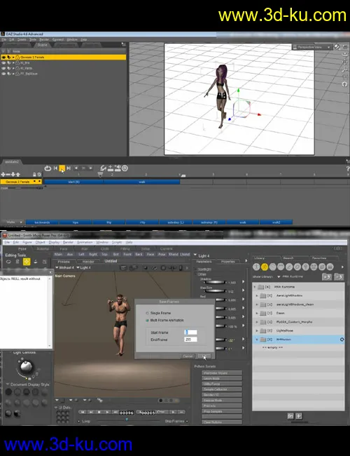Viewport: 350px width, 456px height.
Task: Select the Multi Frame Animation radio button
Action: click(x=147, y=320)
